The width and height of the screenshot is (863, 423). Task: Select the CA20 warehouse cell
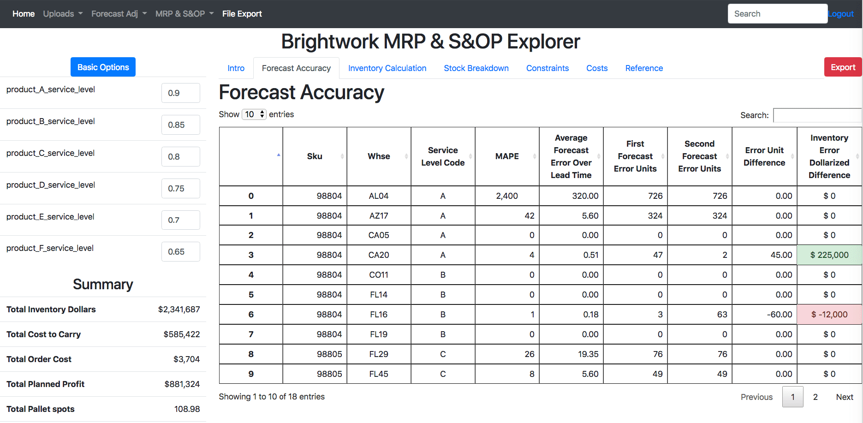click(379, 255)
